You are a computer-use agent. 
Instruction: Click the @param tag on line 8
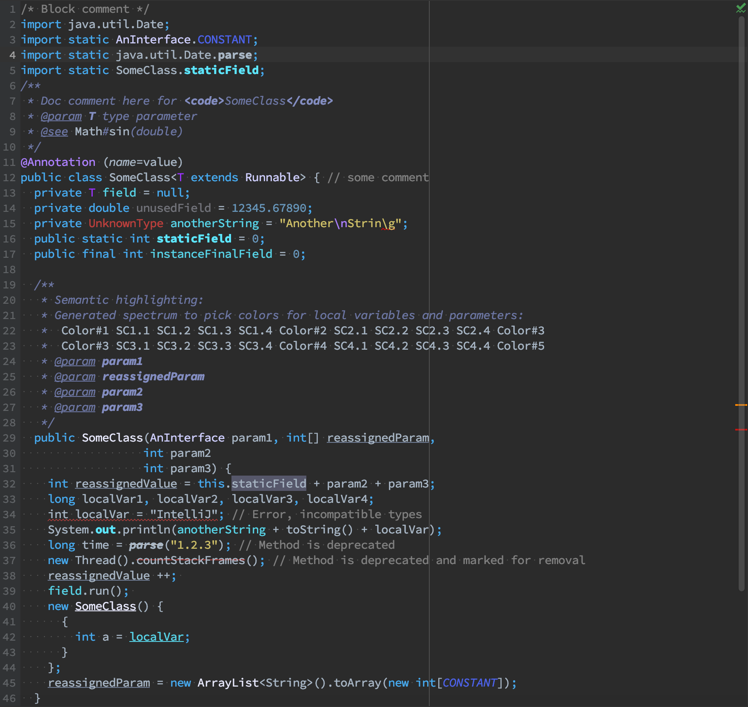[61, 117]
